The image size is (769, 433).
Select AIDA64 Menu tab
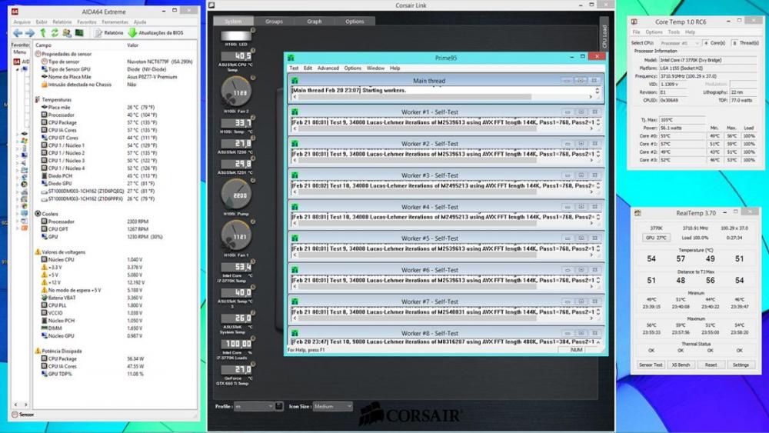coord(20,52)
